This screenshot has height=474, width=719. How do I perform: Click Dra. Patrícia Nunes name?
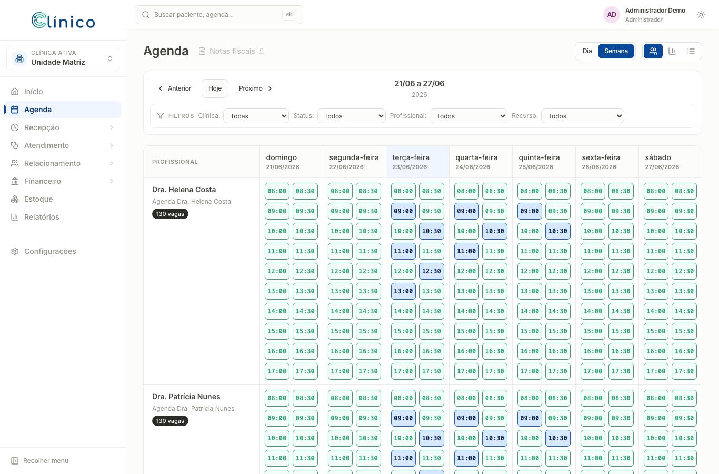click(186, 397)
